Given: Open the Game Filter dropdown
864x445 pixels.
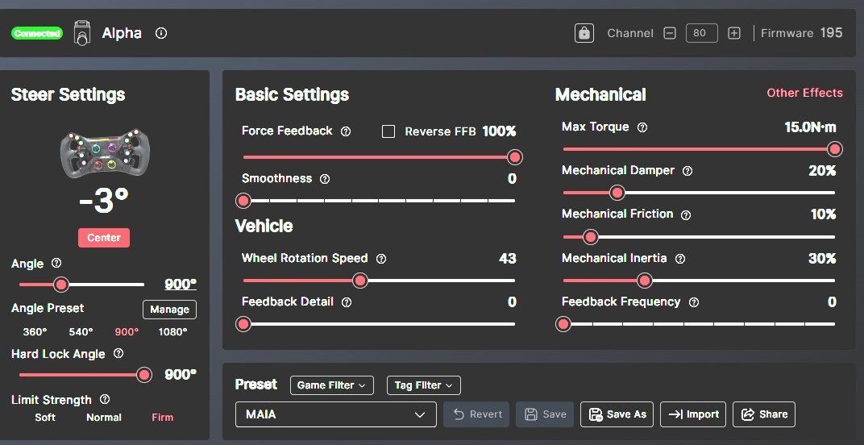Looking at the screenshot, I should tap(331, 385).
